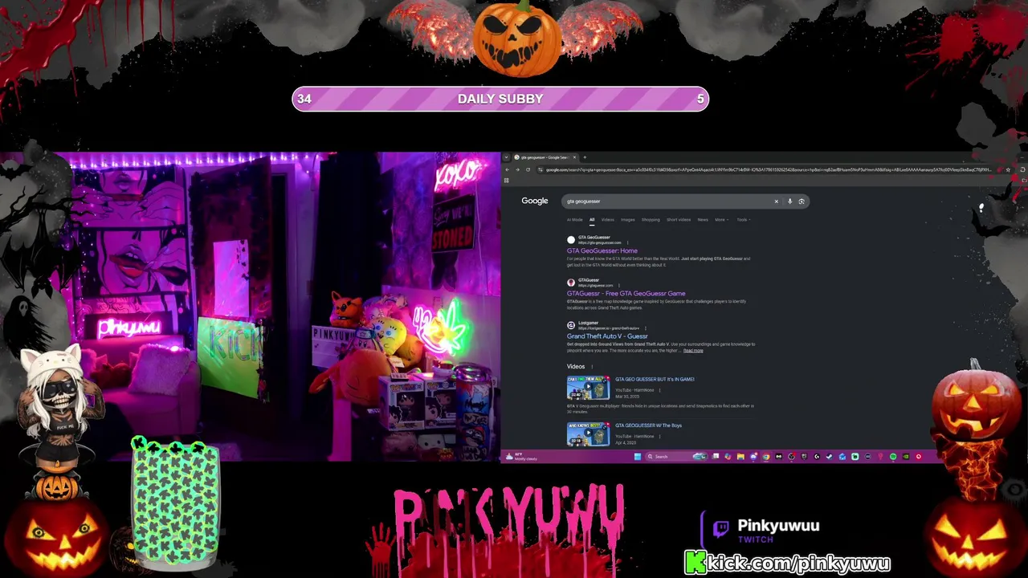Screen dimensions: 1028x578
Task: Open the more-options menu for GTAGuessr result
Action: [619, 285]
